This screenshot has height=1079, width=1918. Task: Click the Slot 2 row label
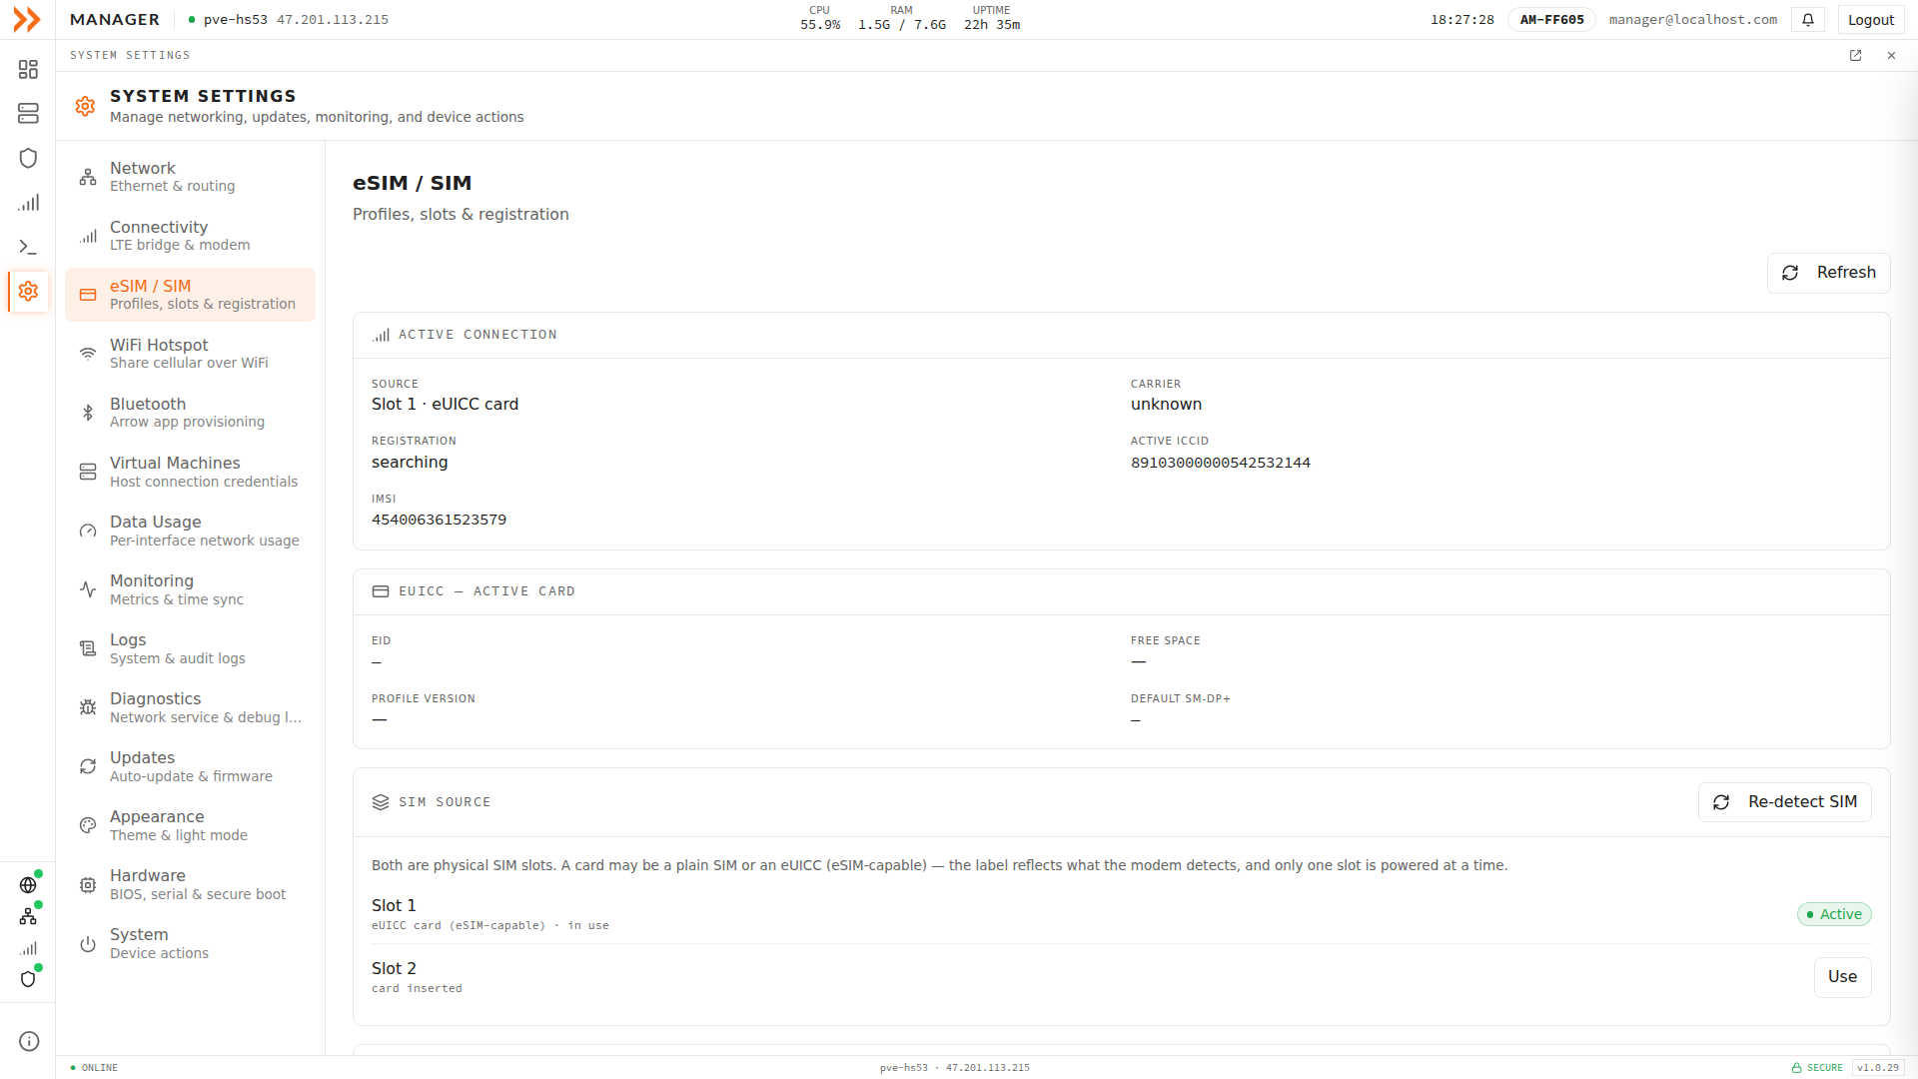(394, 968)
